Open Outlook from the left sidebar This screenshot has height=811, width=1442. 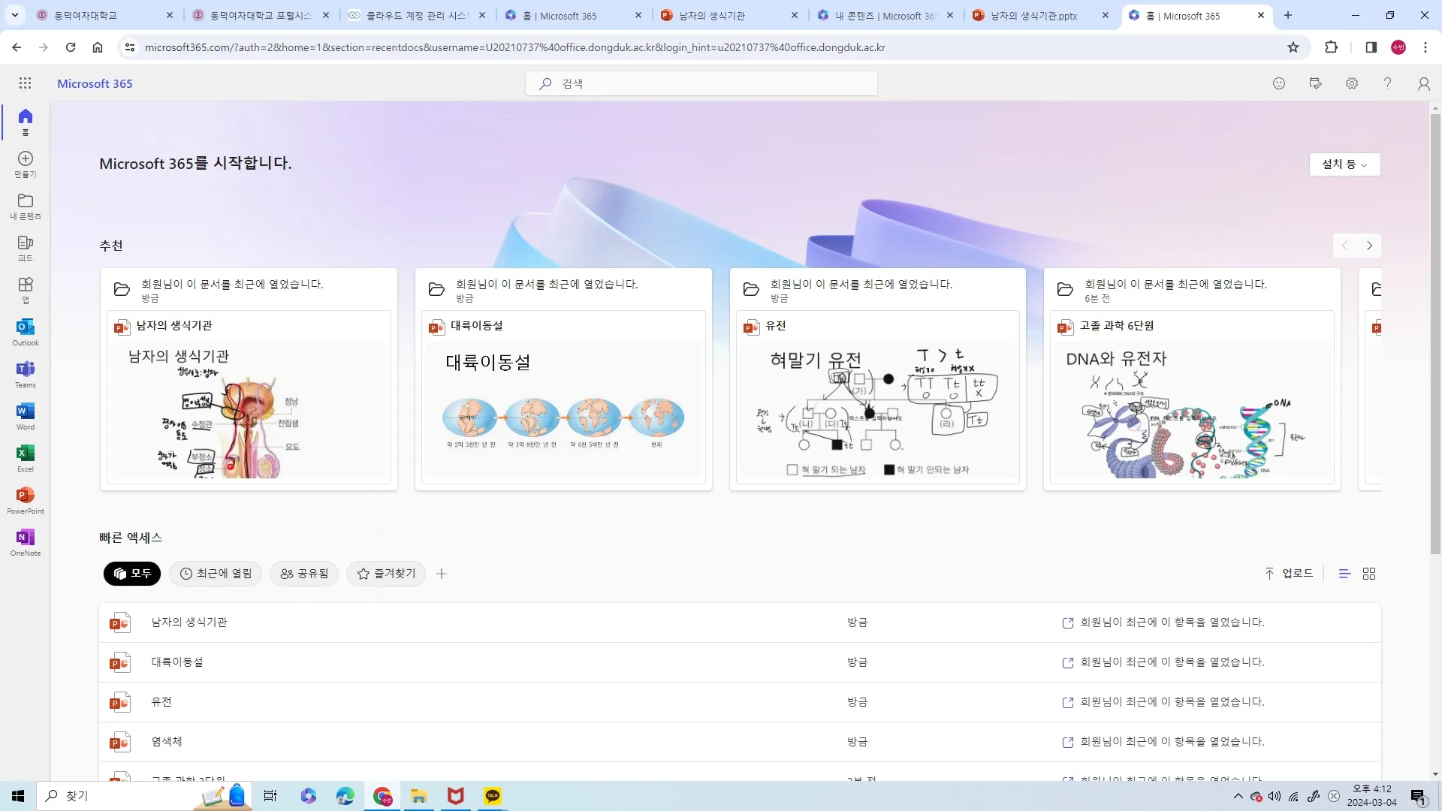click(25, 332)
